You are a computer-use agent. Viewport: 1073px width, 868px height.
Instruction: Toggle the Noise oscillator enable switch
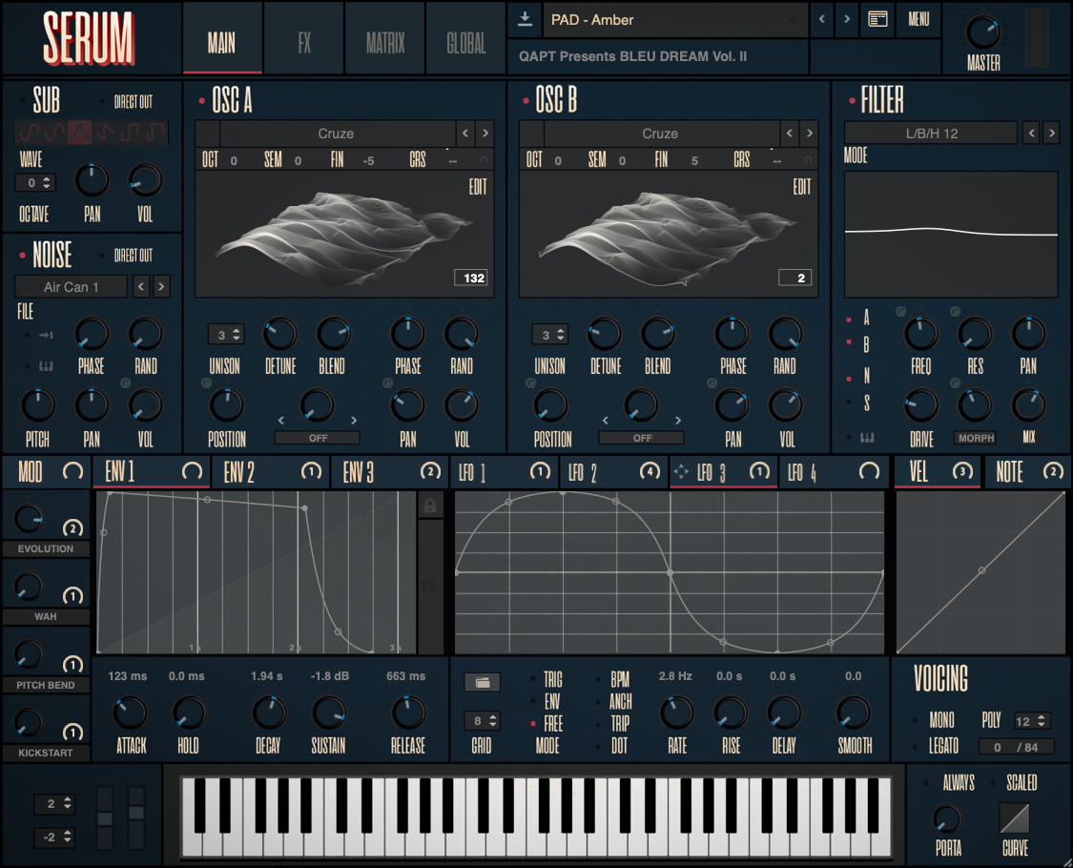[x=23, y=256]
